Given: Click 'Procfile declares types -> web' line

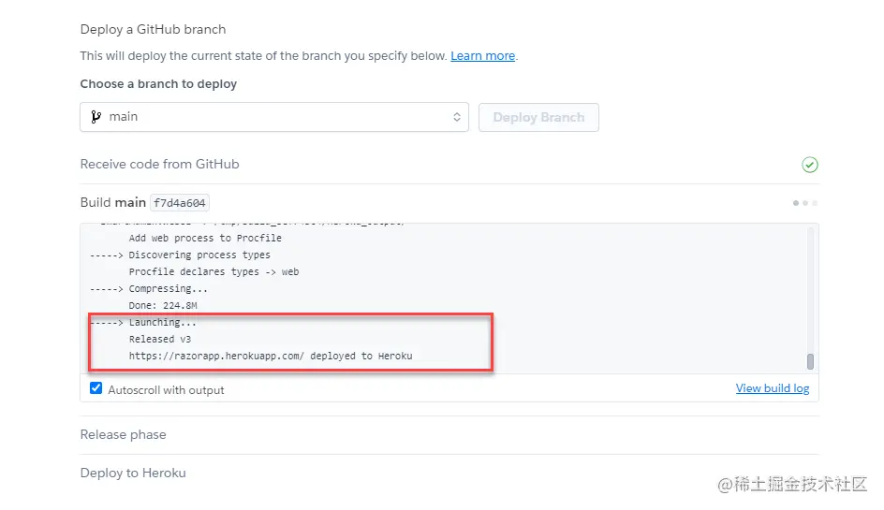Looking at the screenshot, I should click(x=214, y=271).
